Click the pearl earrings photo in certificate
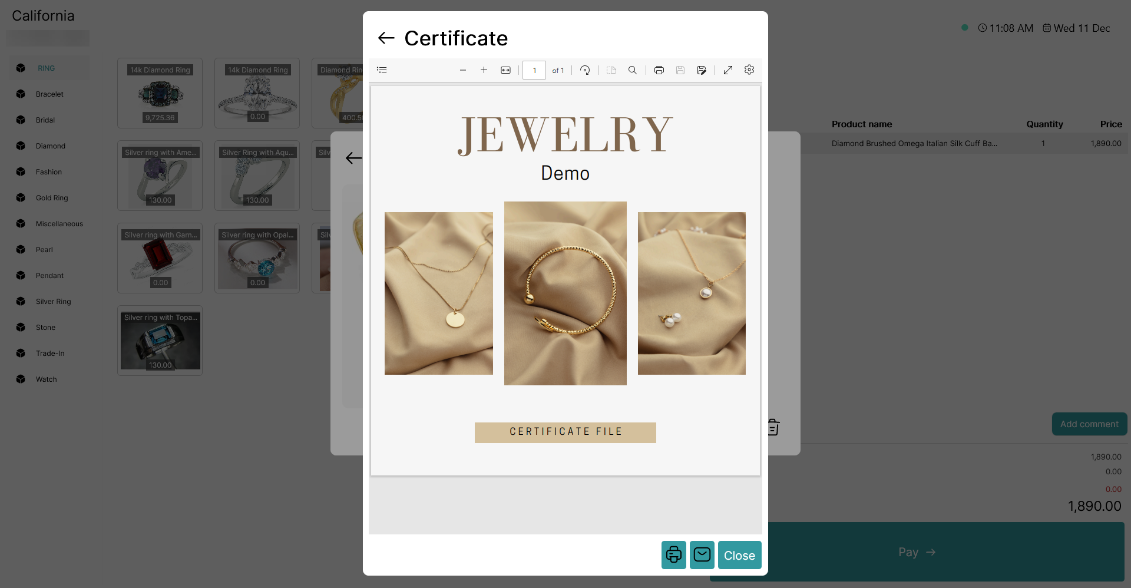 692,293
